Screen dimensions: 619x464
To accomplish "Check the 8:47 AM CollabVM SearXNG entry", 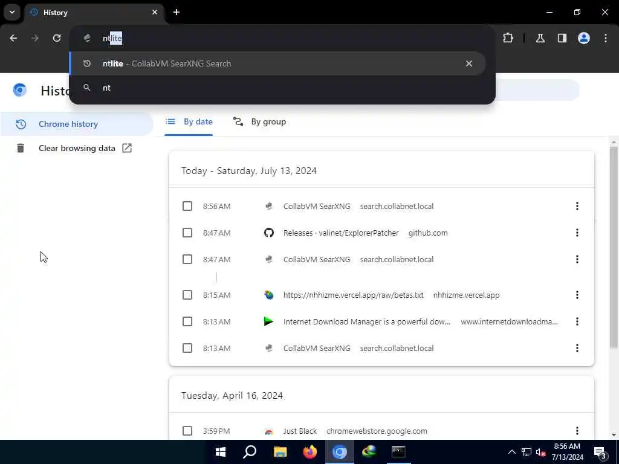I will tap(187, 259).
